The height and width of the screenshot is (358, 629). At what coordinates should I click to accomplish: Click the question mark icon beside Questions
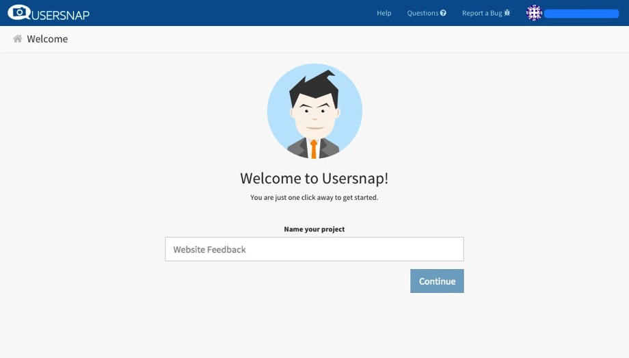tap(443, 13)
